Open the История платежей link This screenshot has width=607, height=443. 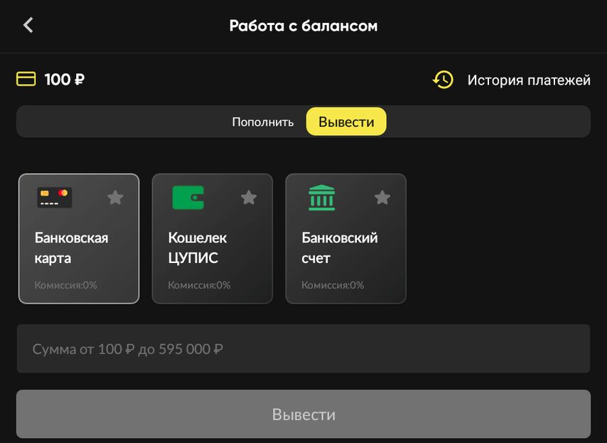click(529, 80)
